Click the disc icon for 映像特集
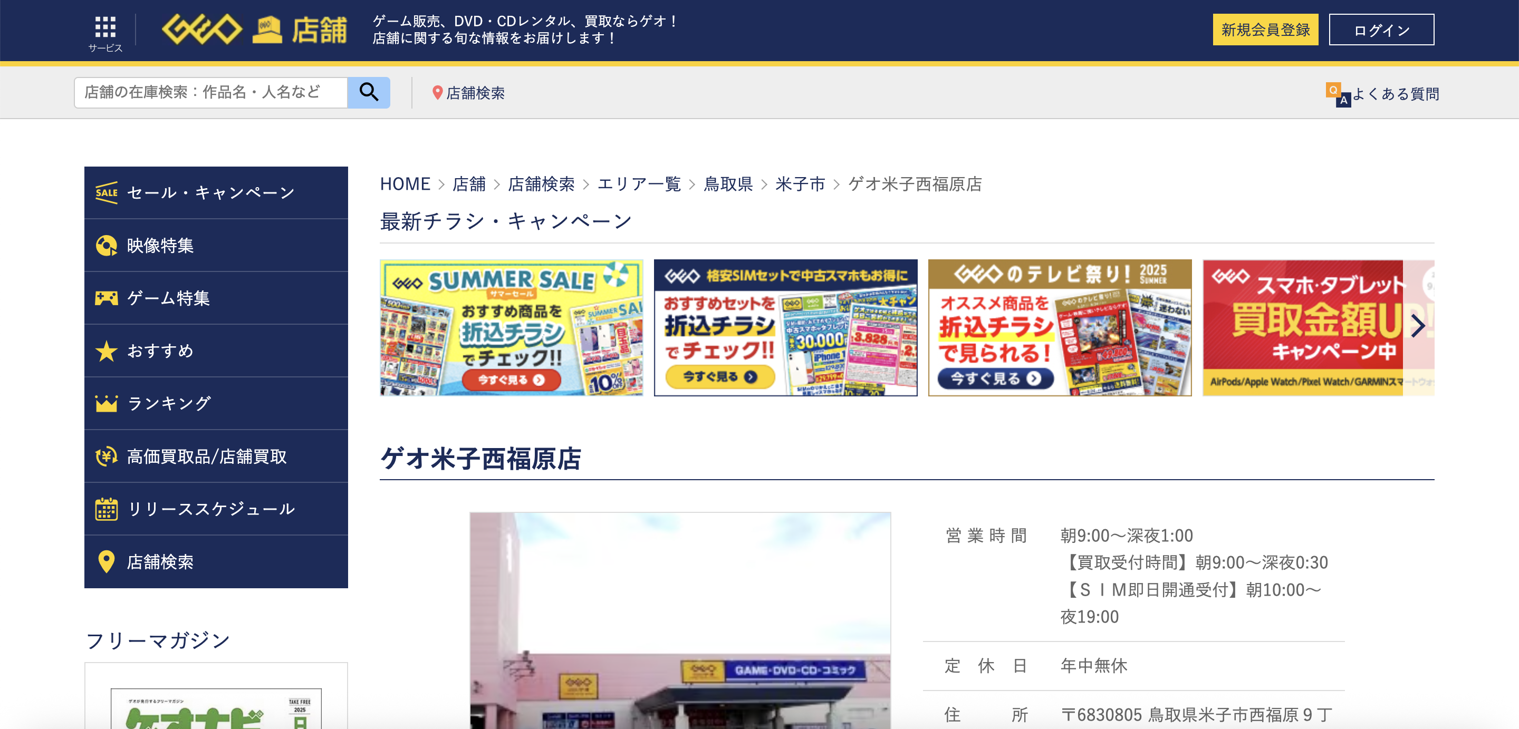Screen dimensions: 1519x729 pos(107,245)
